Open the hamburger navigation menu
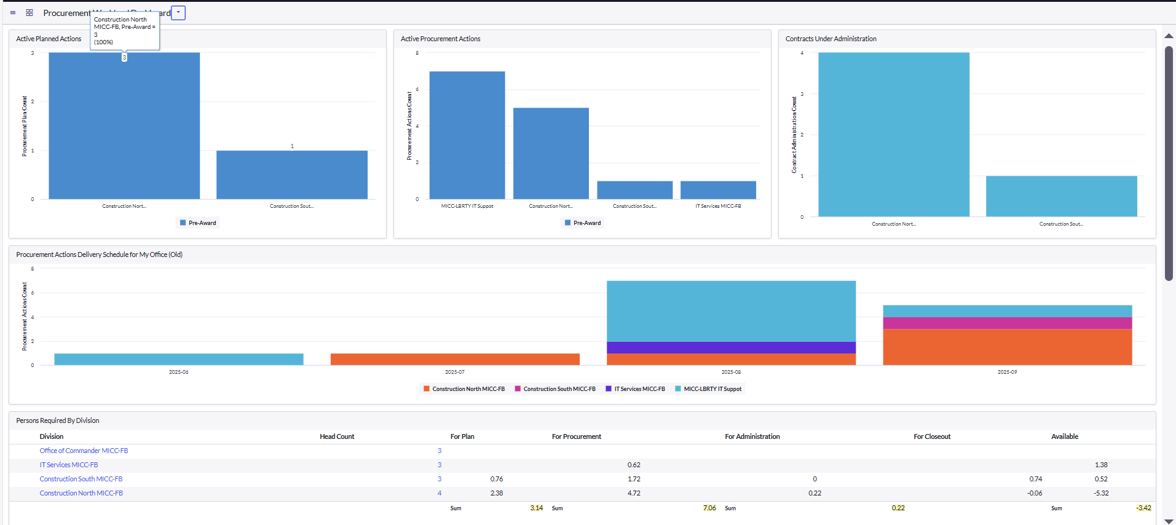This screenshot has width=1176, height=525. (13, 13)
